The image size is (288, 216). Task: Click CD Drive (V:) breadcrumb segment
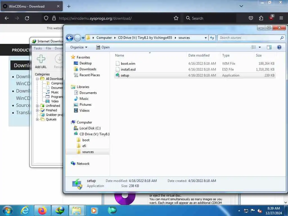click(x=145, y=38)
